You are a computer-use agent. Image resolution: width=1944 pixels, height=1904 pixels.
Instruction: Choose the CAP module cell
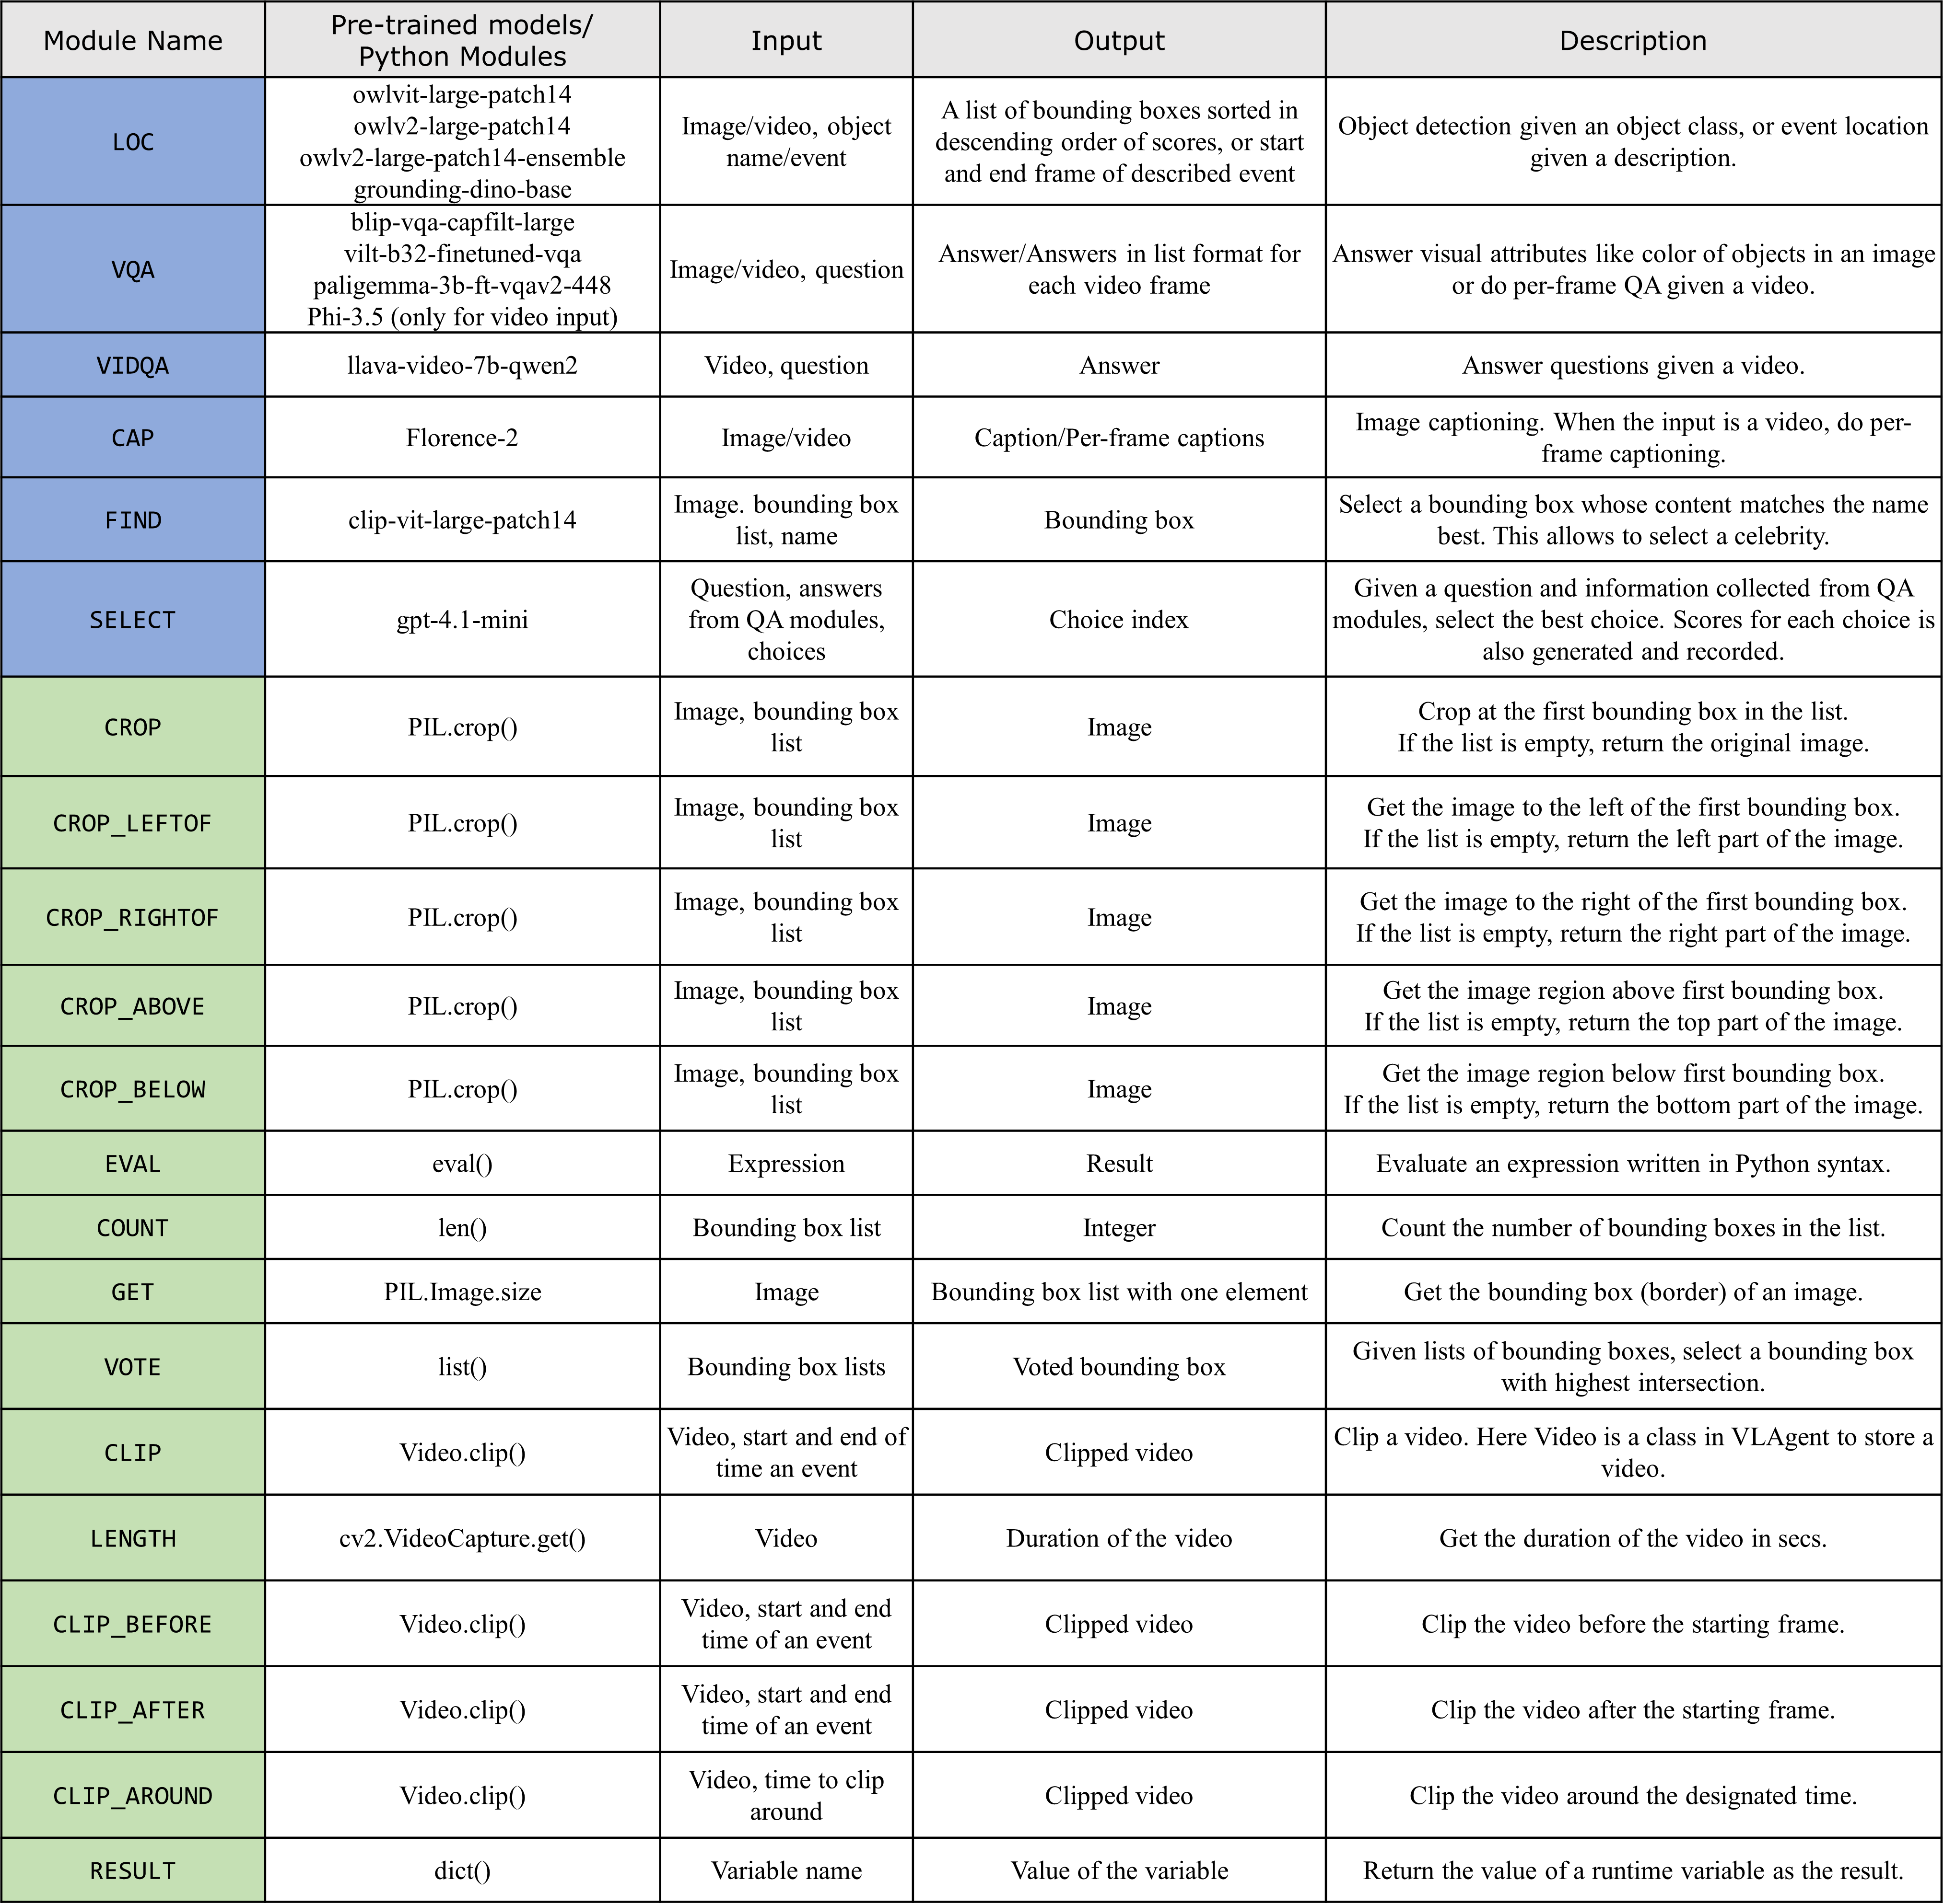click(x=133, y=437)
